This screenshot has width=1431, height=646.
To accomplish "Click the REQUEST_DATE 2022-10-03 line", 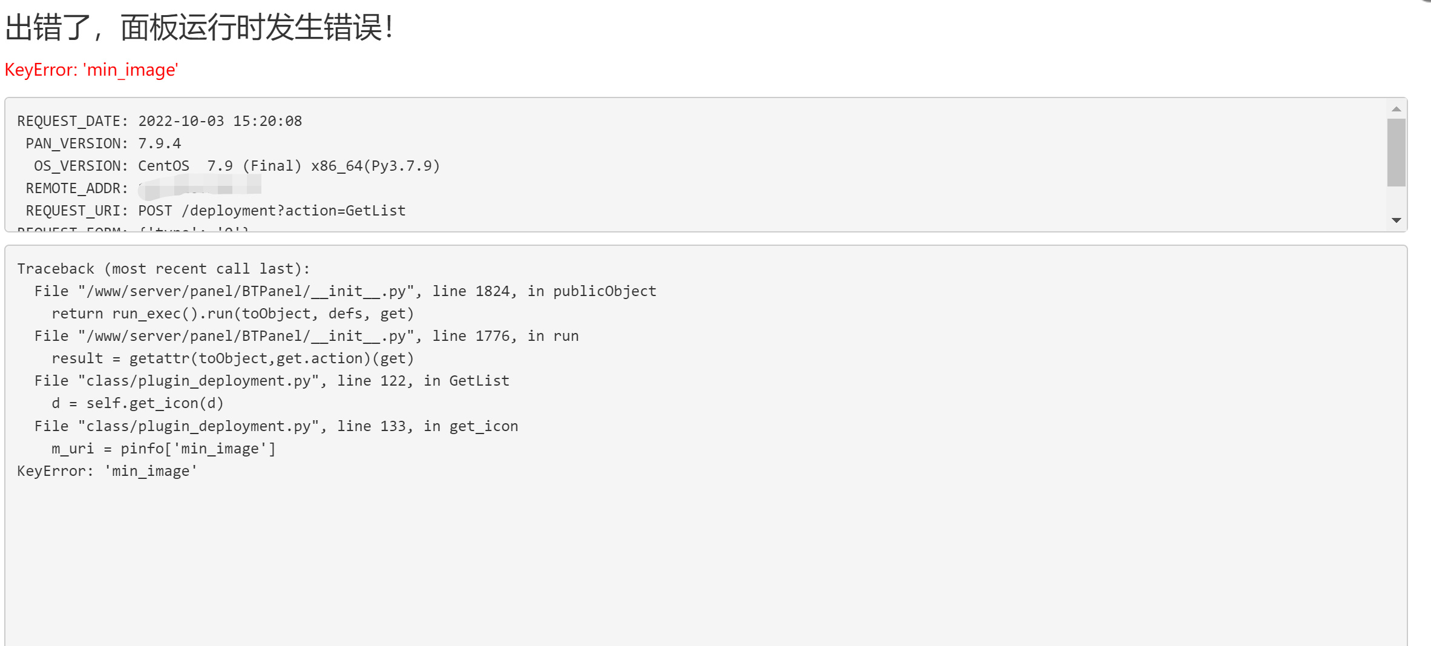I will click(x=159, y=121).
